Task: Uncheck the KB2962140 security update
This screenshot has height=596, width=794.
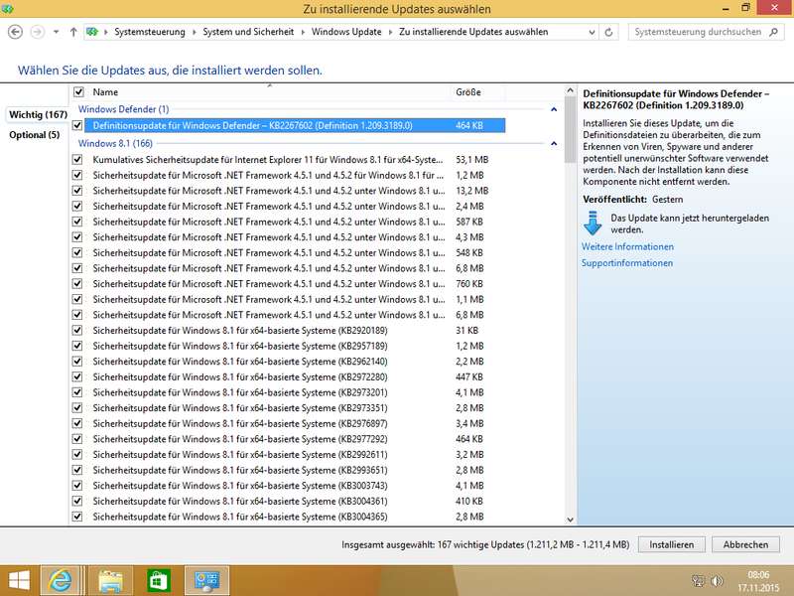Action: 77,362
